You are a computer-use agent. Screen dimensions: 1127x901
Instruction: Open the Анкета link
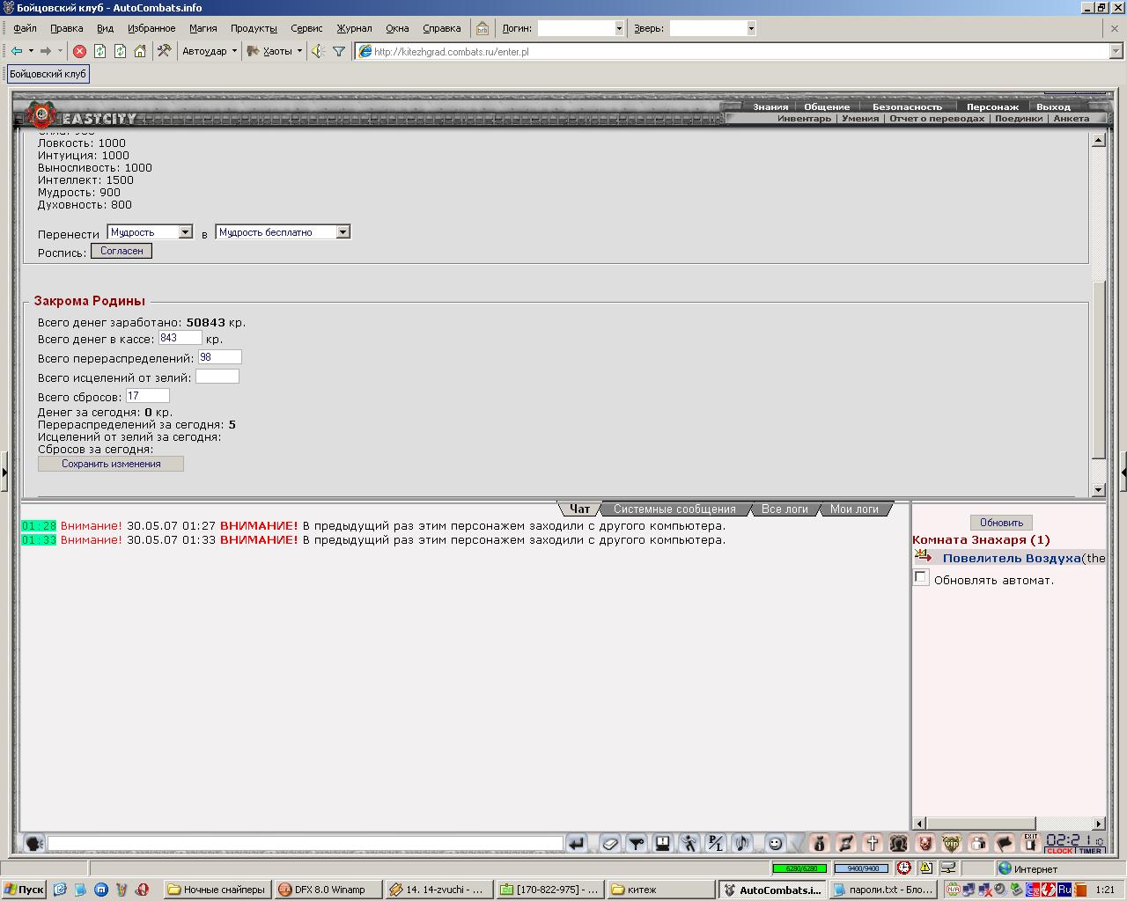coord(1072,118)
